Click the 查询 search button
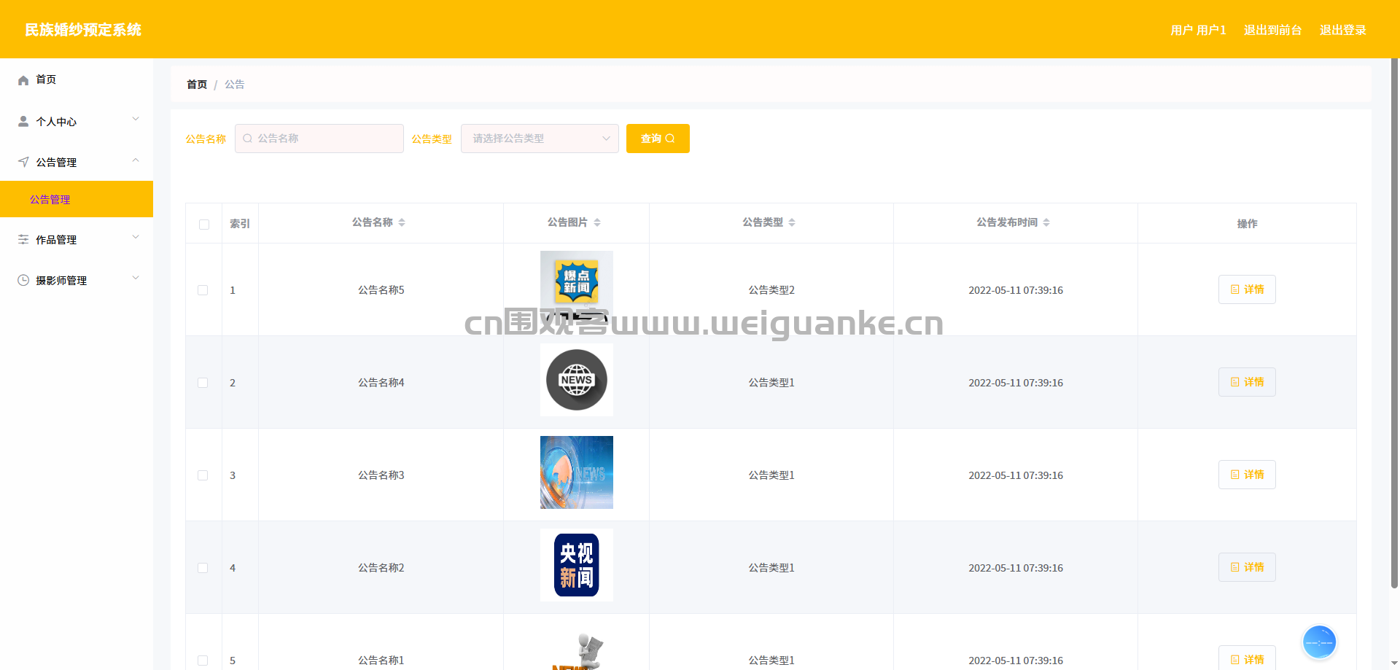Image resolution: width=1400 pixels, height=670 pixels. 658,139
